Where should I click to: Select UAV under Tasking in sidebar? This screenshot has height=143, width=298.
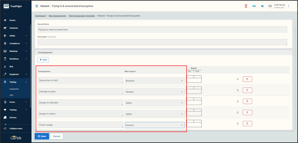pyautogui.click(x=11, y=95)
